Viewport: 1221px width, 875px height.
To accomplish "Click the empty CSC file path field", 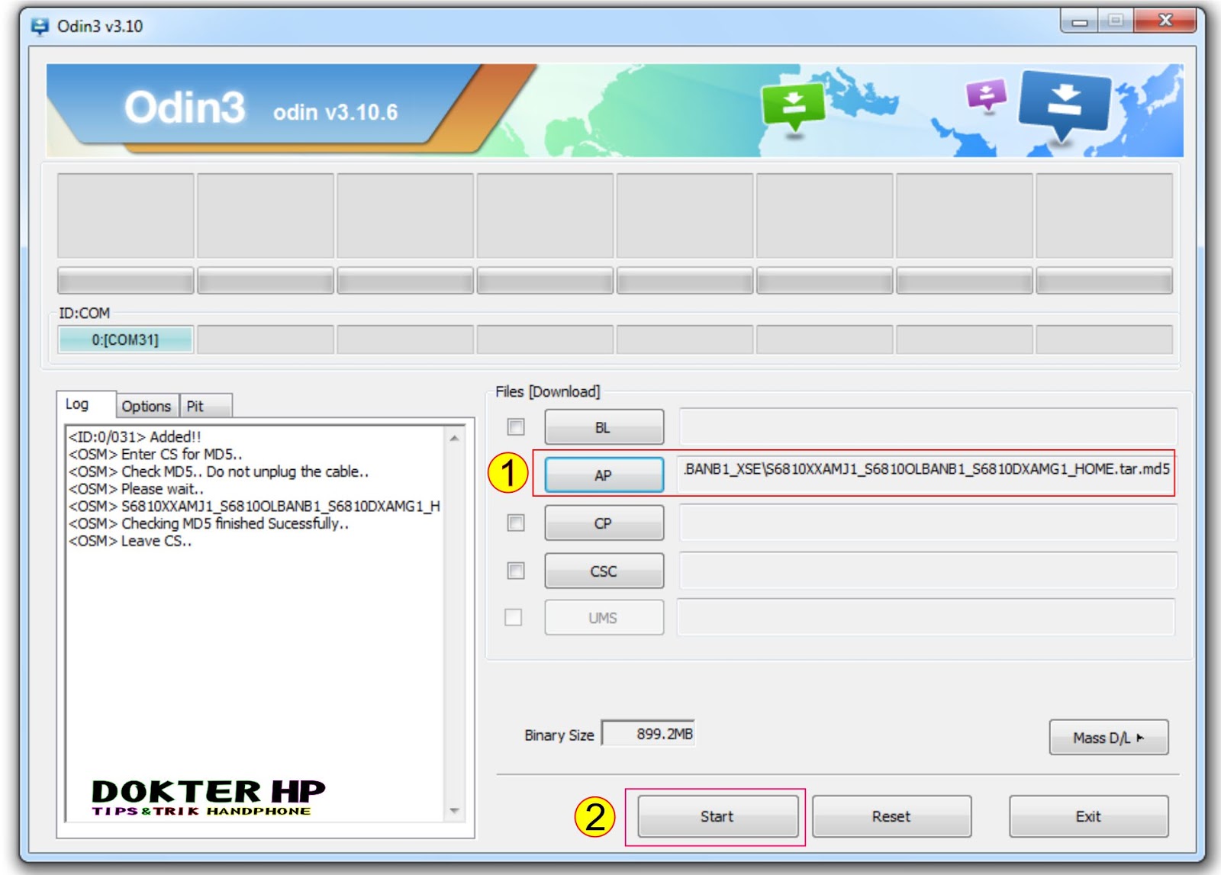I will [x=928, y=571].
